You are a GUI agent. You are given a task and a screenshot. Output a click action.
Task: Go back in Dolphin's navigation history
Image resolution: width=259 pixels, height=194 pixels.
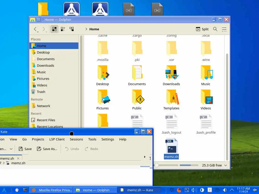pos(36,29)
